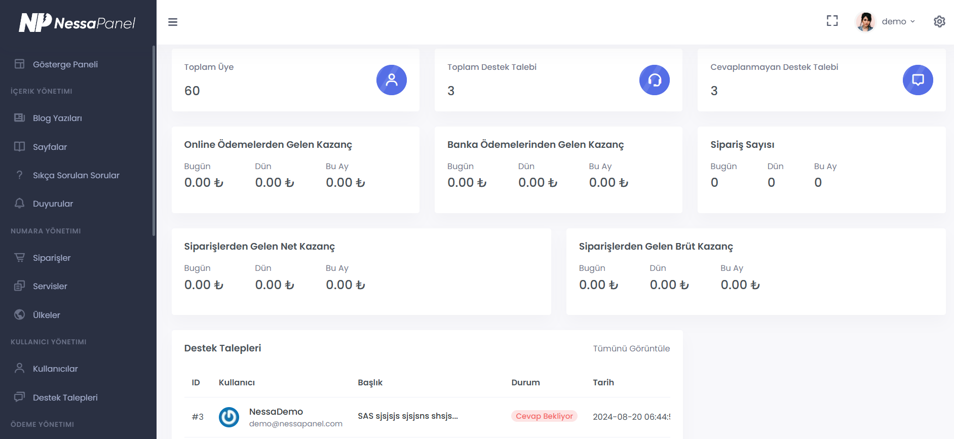Click the Tümünü Görüntüle link
Image resolution: width=954 pixels, height=439 pixels.
coord(631,348)
